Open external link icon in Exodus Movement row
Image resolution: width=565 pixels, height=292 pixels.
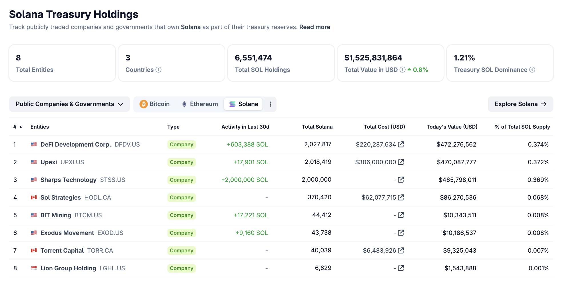401,233
